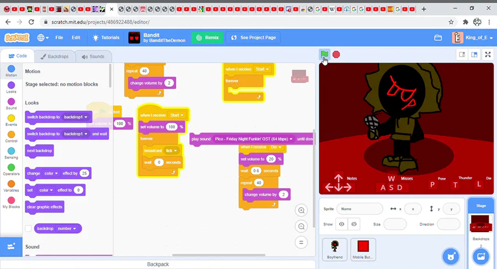Select the Boyfriend sprite
The width and height of the screenshot is (497, 269).
point(335,249)
